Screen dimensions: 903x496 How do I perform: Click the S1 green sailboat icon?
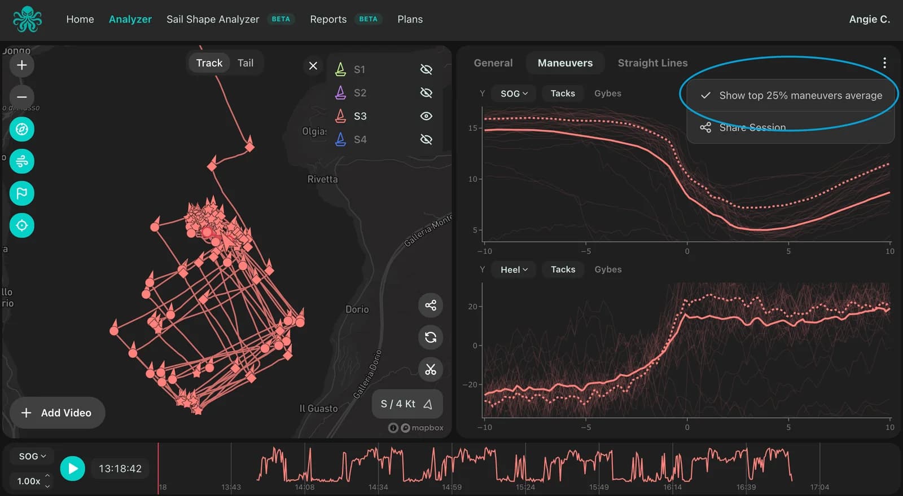340,69
